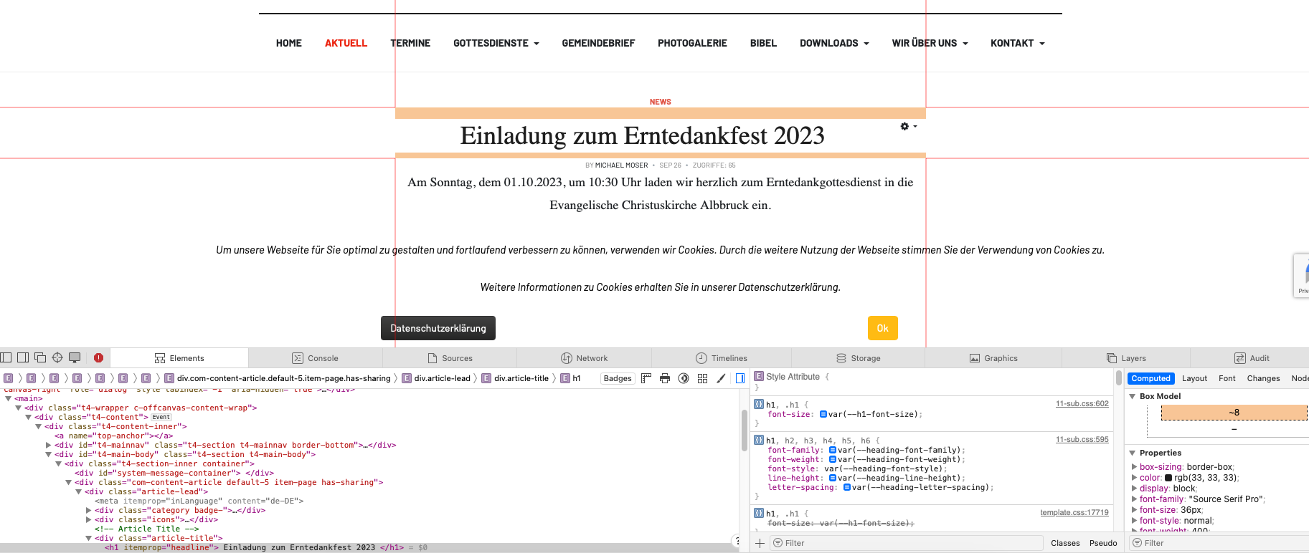Image resolution: width=1309 pixels, height=553 pixels.
Task: Select div.article-lead in the breadcrumb path
Action: [436, 378]
